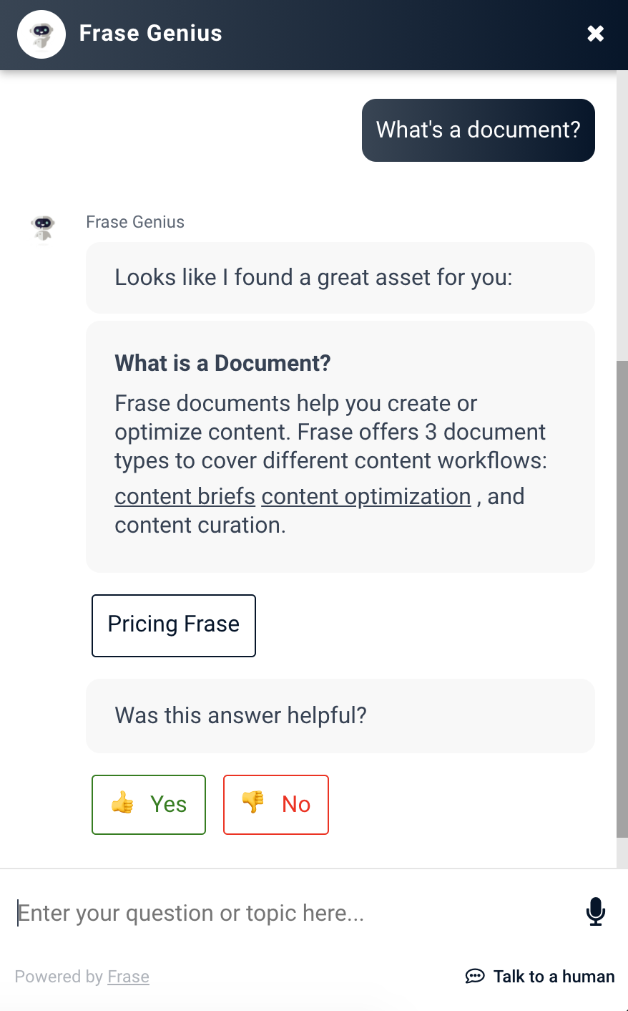
Task: Follow the content briefs link
Action: pos(185,496)
